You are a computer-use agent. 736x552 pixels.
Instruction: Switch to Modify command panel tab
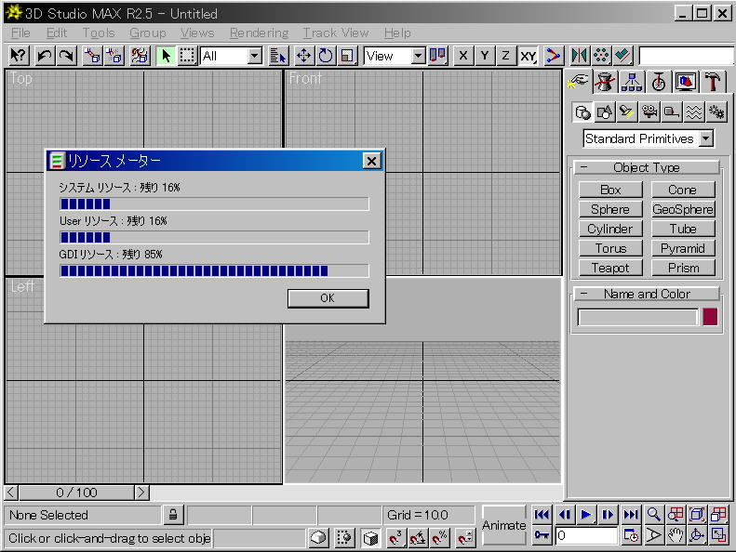pyautogui.click(x=605, y=82)
